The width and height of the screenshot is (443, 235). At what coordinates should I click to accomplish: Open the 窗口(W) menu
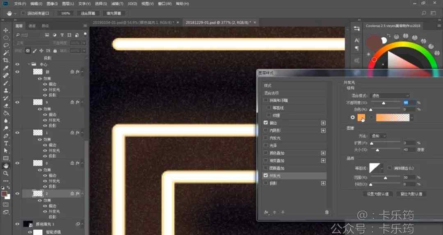[165, 4]
